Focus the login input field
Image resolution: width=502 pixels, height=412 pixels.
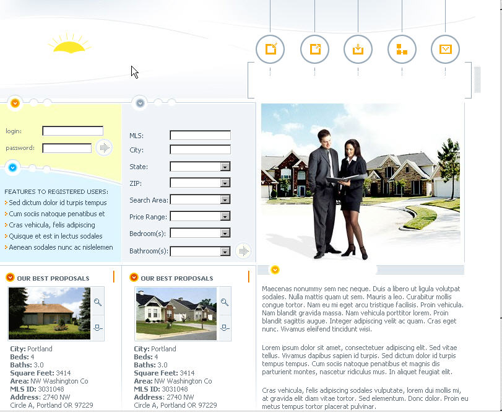click(x=73, y=131)
